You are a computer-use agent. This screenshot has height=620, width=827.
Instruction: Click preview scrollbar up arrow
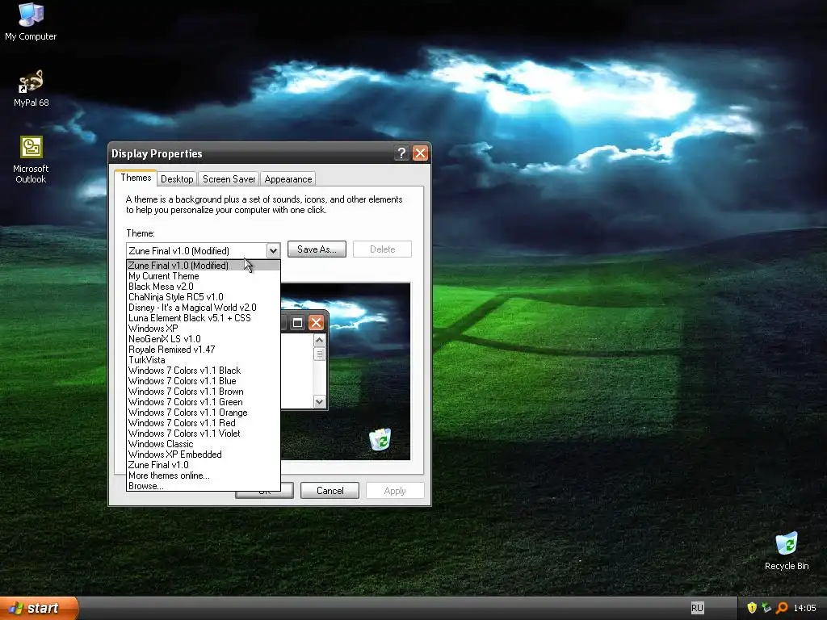click(319, 341)
